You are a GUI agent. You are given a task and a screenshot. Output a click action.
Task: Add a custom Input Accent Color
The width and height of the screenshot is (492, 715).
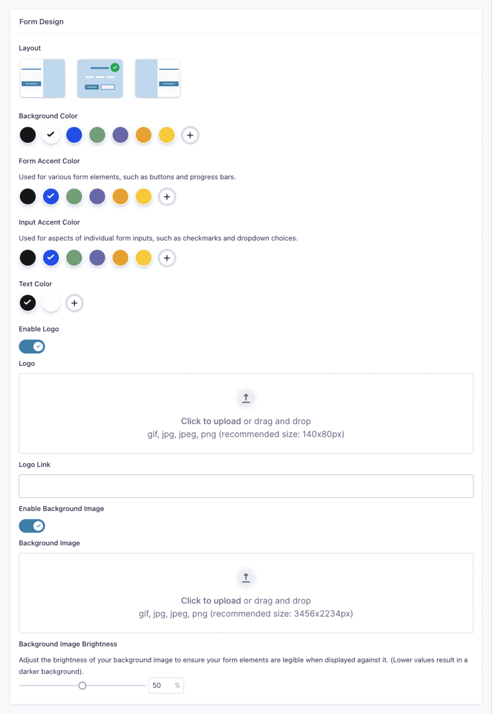point(166,257)
